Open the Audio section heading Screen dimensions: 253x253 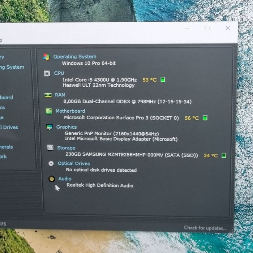[65, 179]
